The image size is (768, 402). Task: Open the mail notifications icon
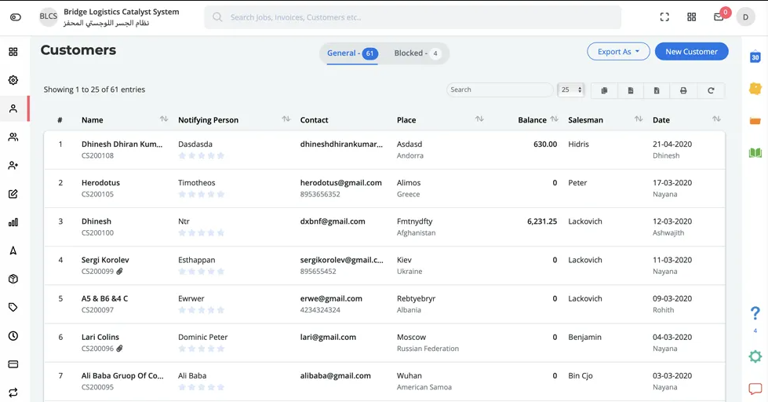[x=719, y=17]
